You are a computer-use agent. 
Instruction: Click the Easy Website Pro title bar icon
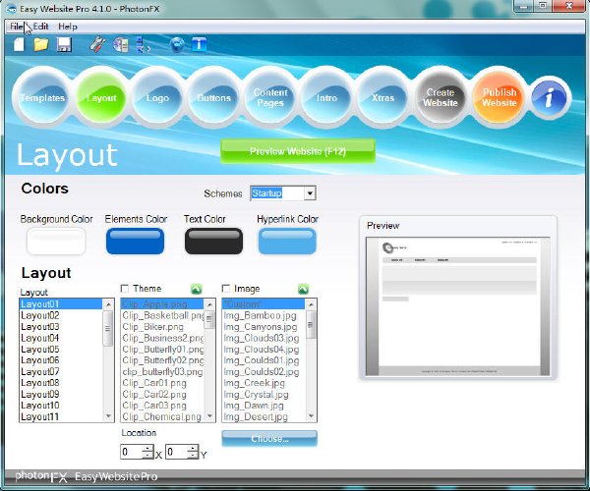point(11,8)
